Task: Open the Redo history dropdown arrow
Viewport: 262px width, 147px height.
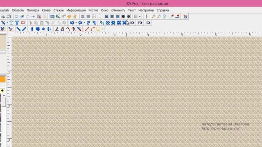Action: 84,23
